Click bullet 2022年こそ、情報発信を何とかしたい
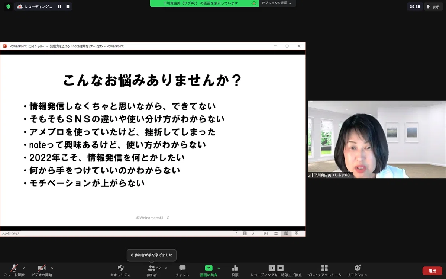Image resolution: width=446 pixels, height=279 pixels. tap(107, 158)
